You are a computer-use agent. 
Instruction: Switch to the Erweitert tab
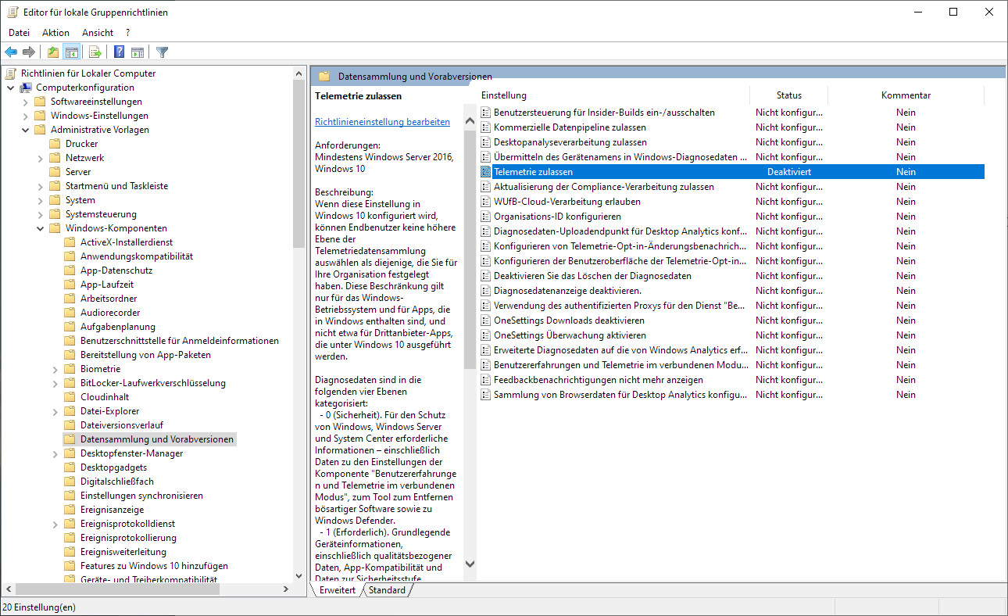[x=338, y=590]
